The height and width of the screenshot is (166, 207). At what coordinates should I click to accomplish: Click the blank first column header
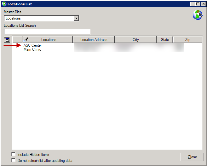17,40
